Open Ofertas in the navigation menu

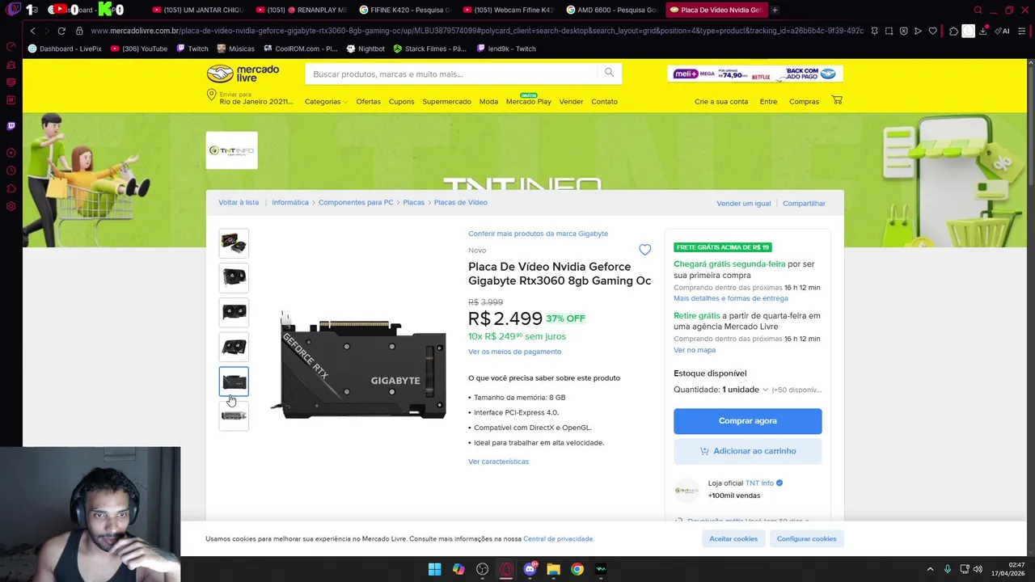click(x=368, y=102)
